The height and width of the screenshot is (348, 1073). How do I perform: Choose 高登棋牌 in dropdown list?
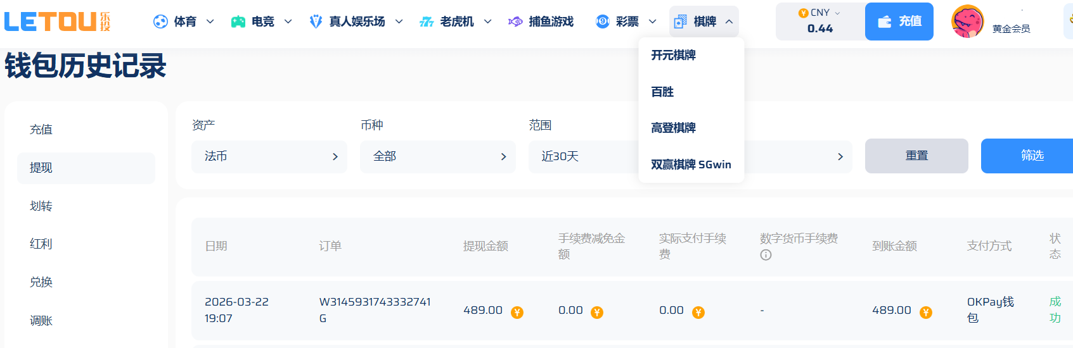click(673, 128)
